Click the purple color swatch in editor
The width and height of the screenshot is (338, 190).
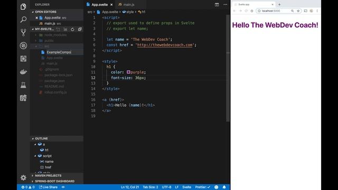[128, 72]
